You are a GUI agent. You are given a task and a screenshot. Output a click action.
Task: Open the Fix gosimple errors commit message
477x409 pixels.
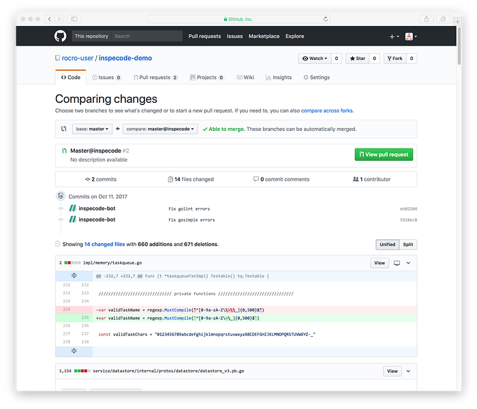click(x=191, y=219)
